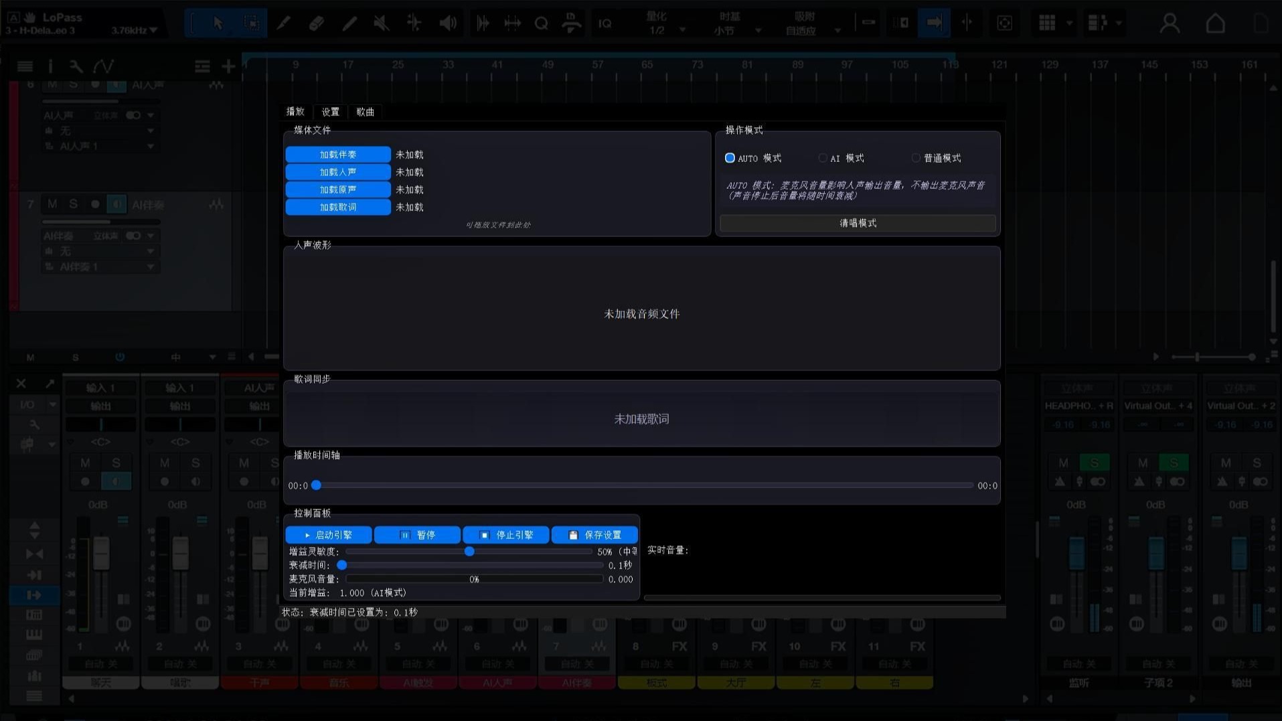Select the Listen (speaker) tool in toolbar
This screenshot has height=721, width=1282.
[x=448, y=23]
